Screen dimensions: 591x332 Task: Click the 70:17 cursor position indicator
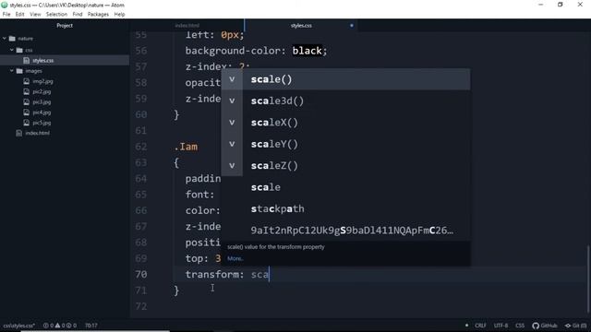click(90, 326)
